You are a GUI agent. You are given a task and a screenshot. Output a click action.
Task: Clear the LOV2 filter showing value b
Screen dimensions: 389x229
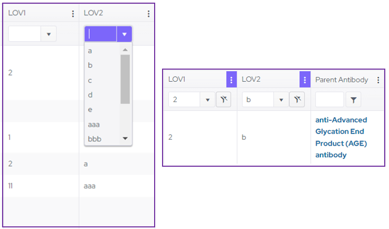tap(297, 99)
